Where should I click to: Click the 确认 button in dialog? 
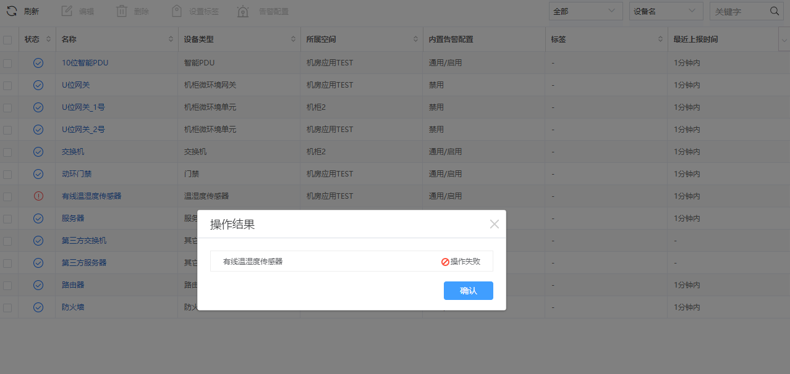(x=469, y=291)
